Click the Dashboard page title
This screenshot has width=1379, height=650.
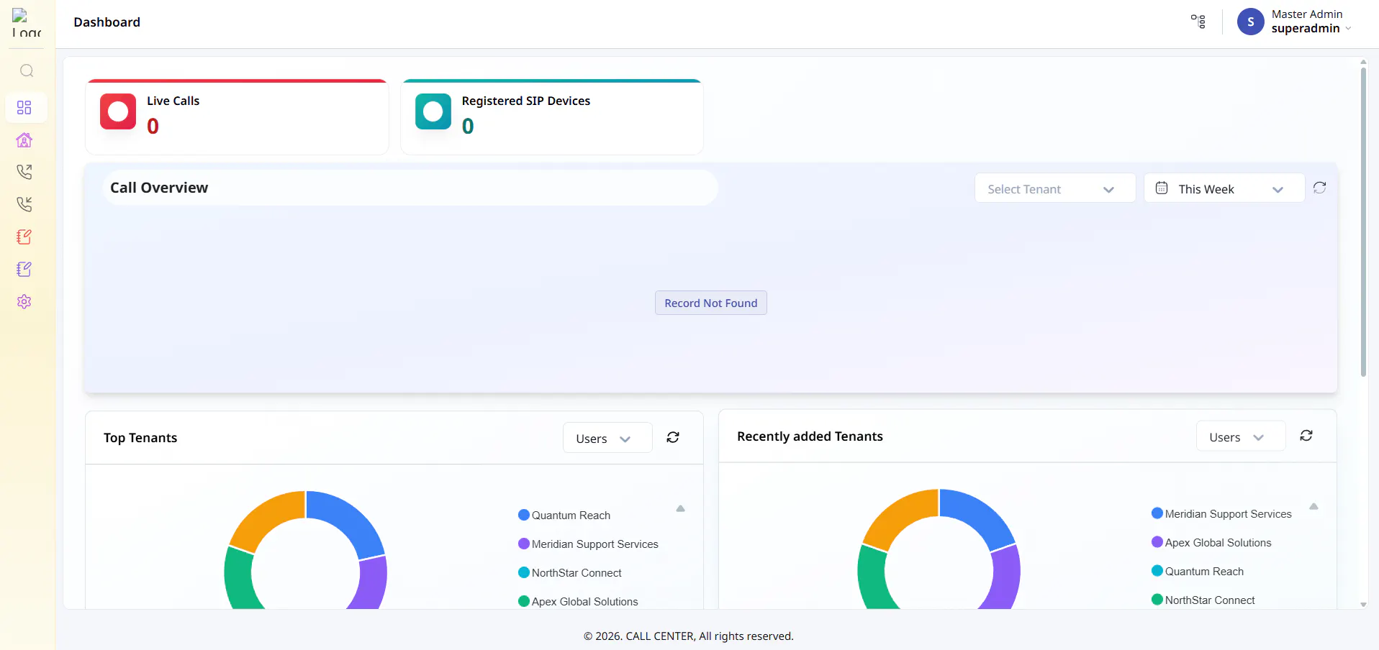pyautogui.click(x=107, y=22)
